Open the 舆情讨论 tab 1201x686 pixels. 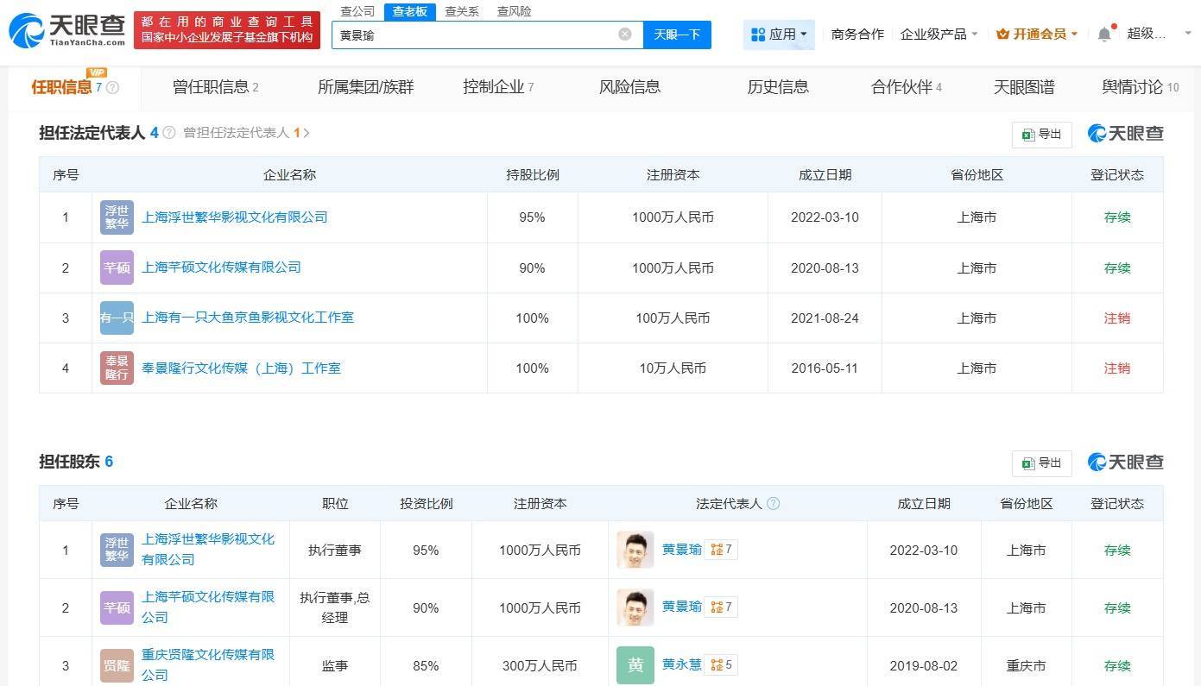point(1140,87)
